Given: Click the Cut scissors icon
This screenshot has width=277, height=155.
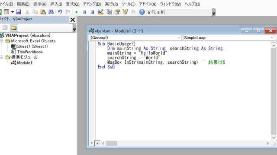Looking at the screenshot, I should pos(27,12).
